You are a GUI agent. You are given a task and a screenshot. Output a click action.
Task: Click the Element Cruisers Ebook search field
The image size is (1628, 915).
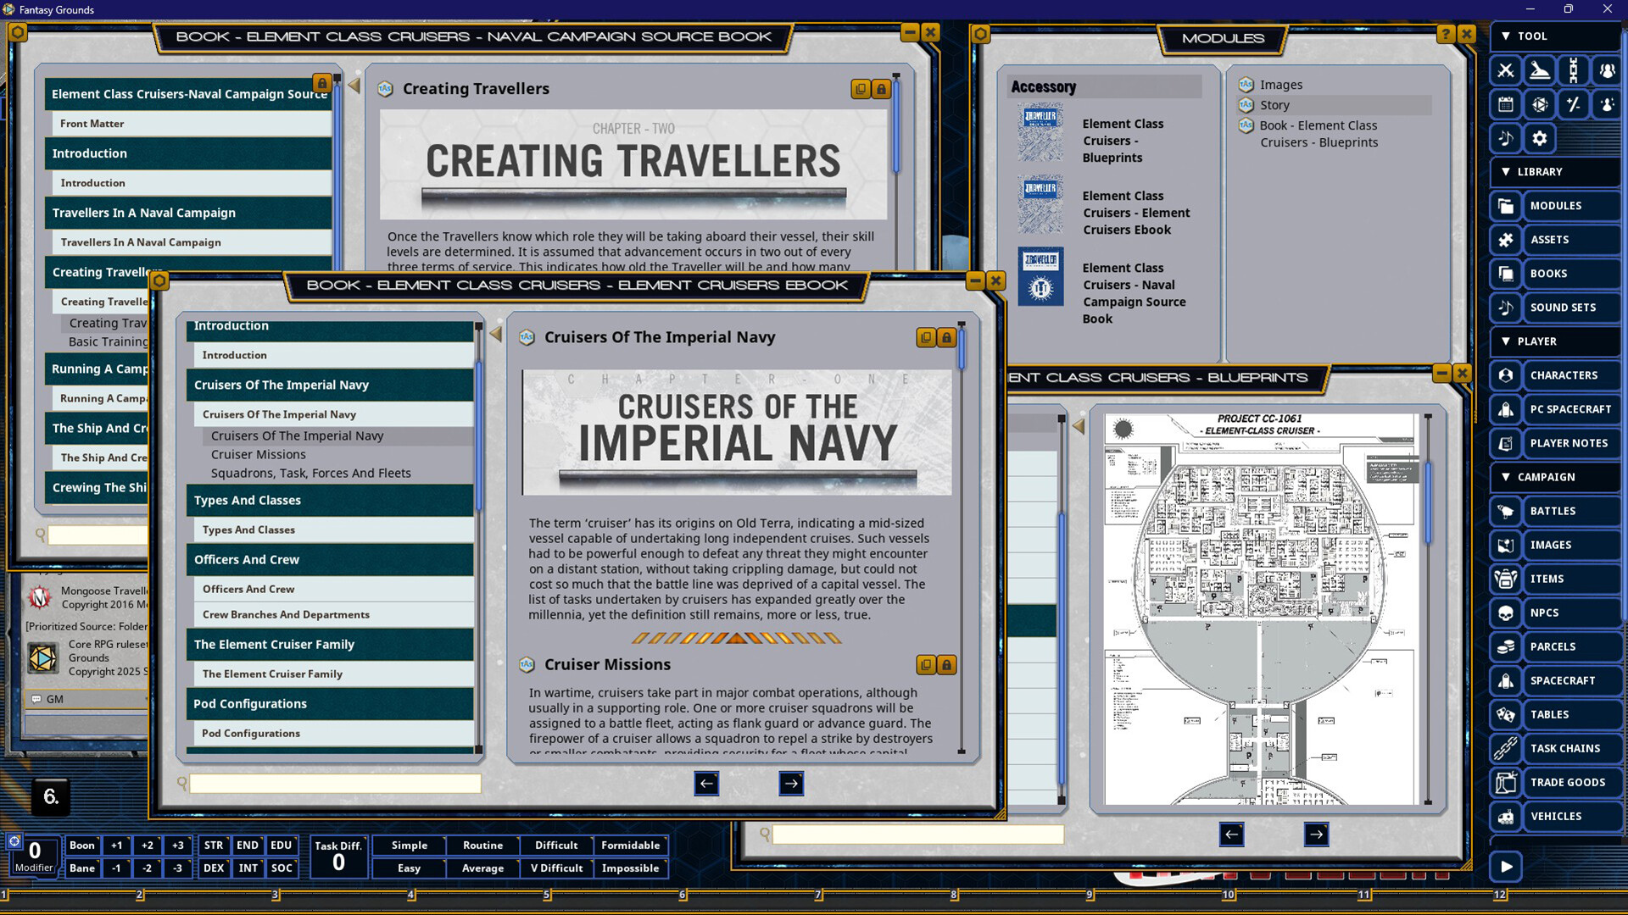(335, 784)
